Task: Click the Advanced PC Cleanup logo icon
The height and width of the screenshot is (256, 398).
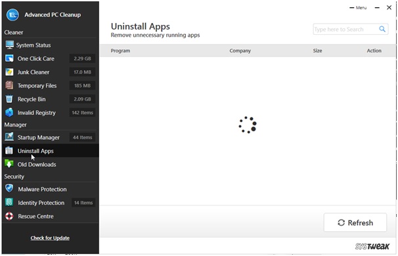Action: (12, 14)
